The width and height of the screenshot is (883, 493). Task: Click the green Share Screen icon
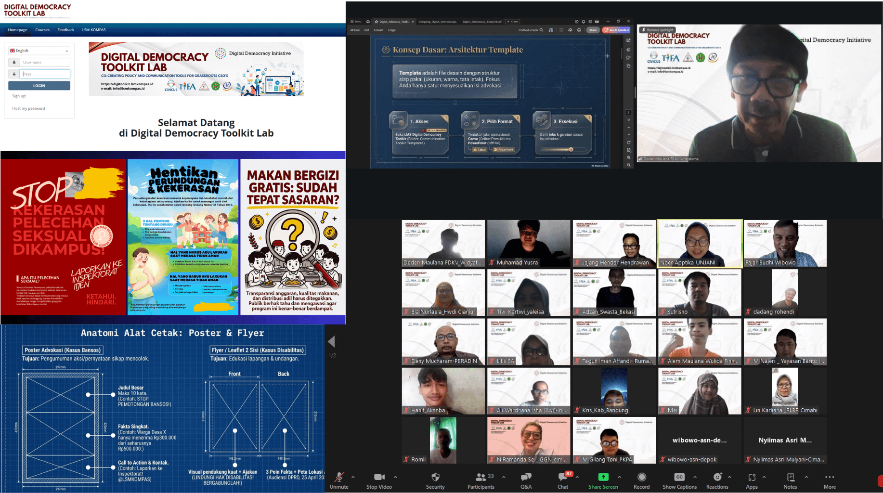603,477
